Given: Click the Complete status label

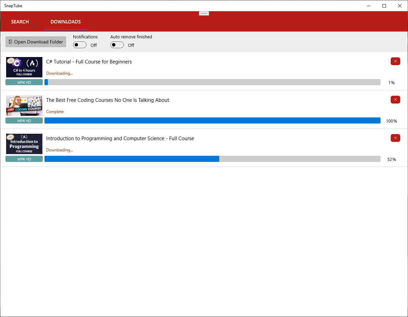Looking at the screenshot, I should click(x=55, y=111).
